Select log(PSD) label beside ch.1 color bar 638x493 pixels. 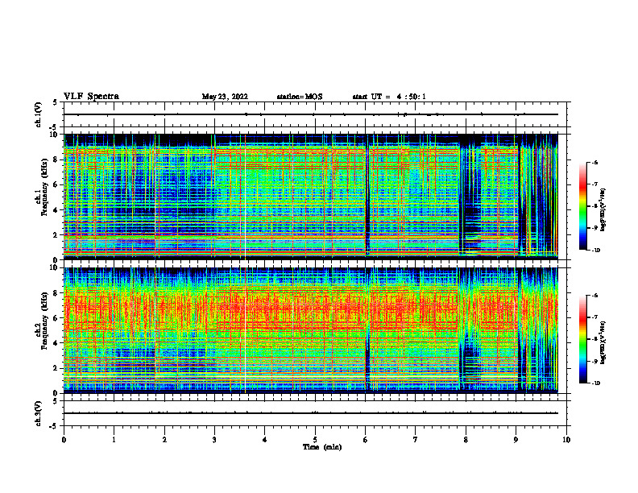coord(603,210)
